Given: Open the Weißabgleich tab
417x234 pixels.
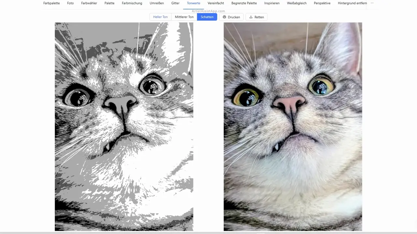Looking at the screenshot, I should click(x=296, y=3).
